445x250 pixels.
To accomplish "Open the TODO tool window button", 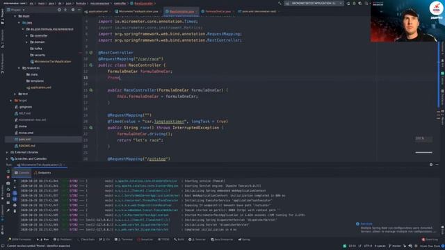I will [164, 240].
